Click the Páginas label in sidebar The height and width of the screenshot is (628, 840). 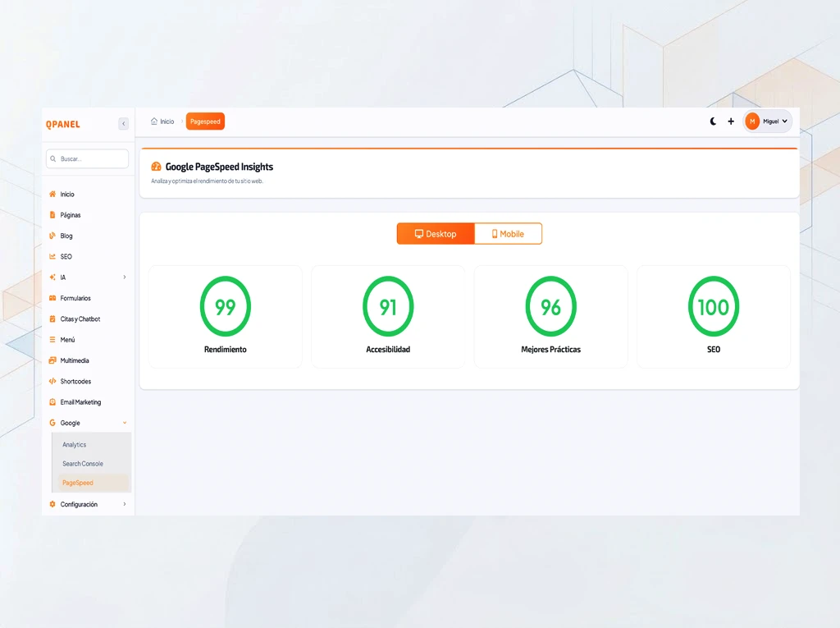71,215
